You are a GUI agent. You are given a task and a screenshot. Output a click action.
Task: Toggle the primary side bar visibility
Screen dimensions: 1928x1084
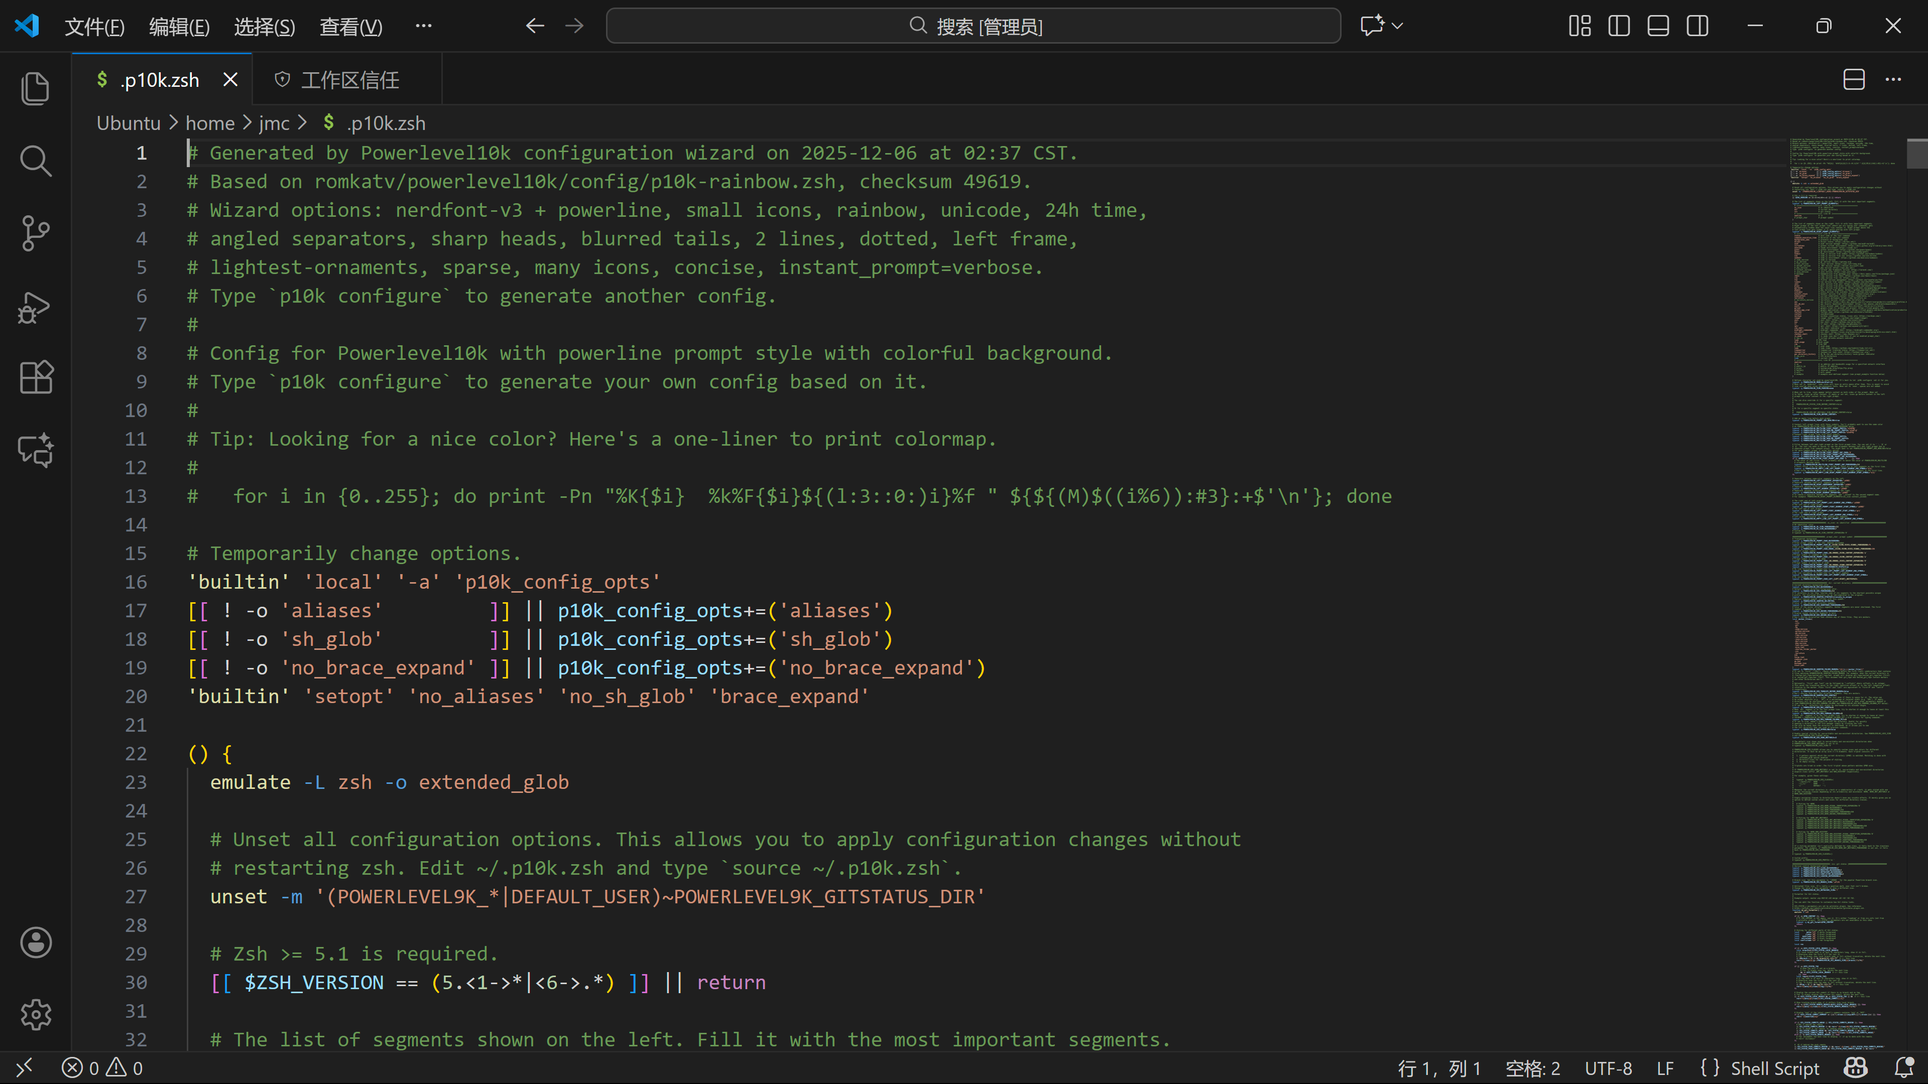pyautogui.click(x=1619, y=26)
